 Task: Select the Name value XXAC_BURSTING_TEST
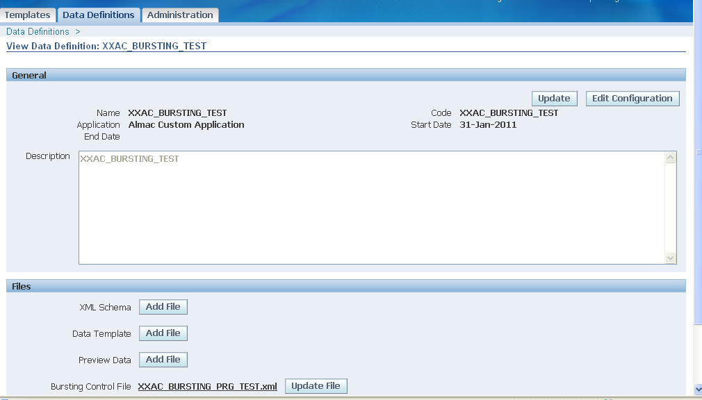coord(177,113)
